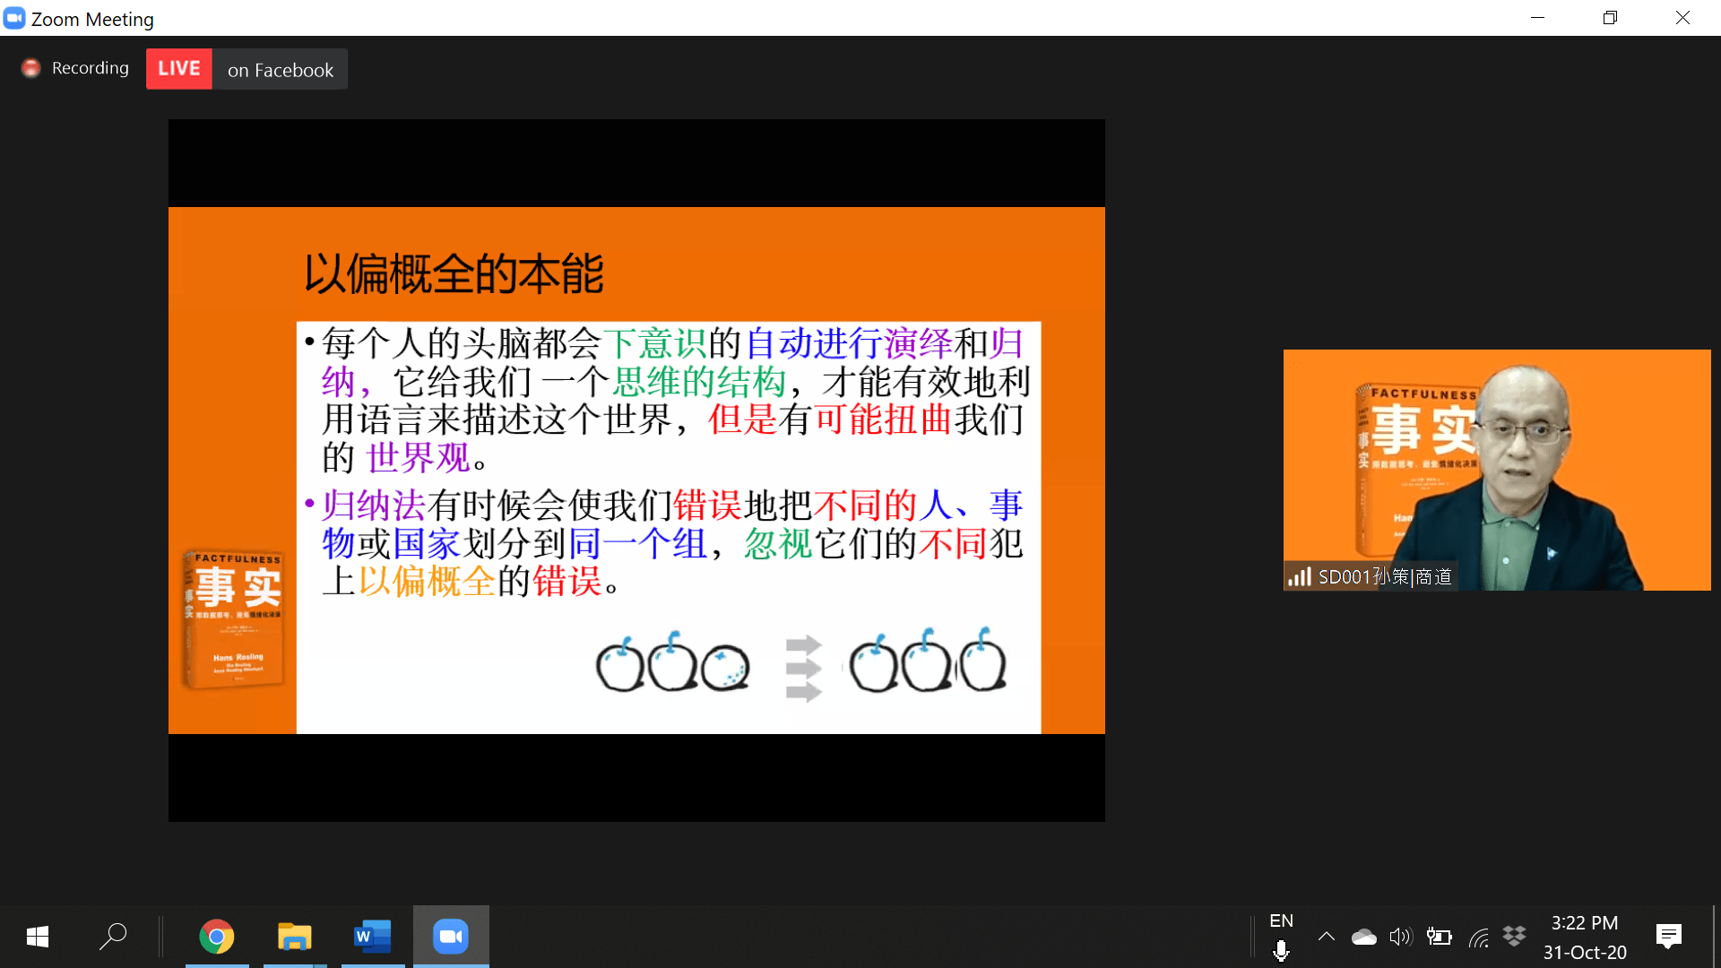
Task: Click the on Facebook live label
Action: pyautogui.click(x=280, y=70)
